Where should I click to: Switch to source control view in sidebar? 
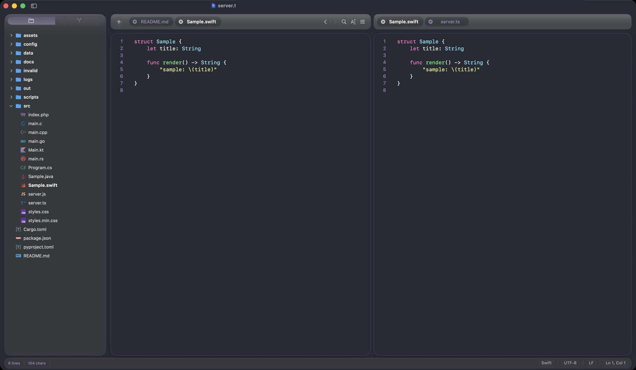coord(79,21)
